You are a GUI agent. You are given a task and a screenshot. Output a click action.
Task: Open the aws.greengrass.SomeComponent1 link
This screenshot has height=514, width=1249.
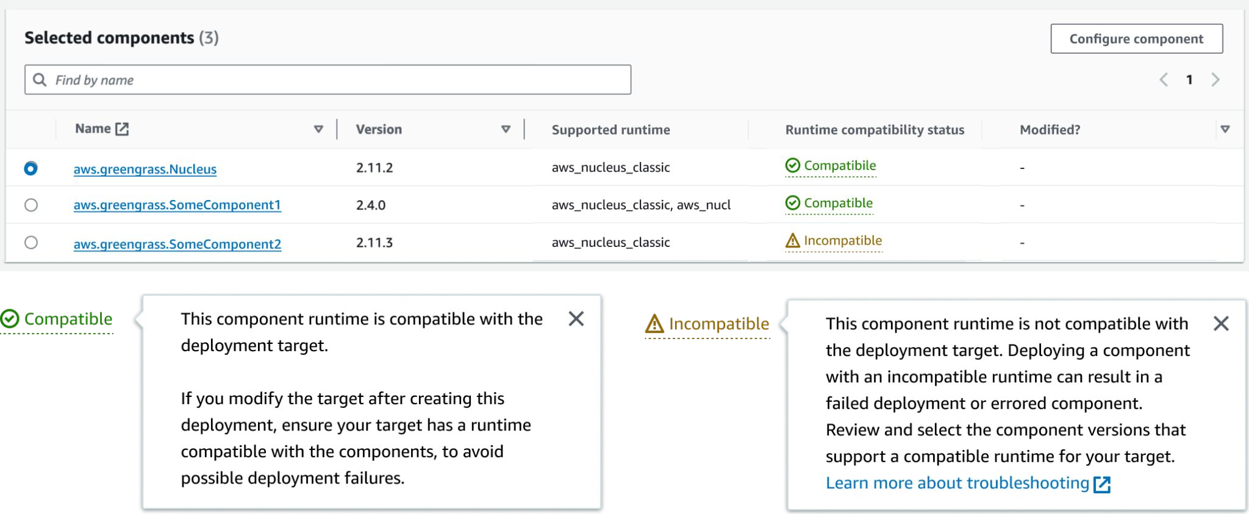(x=177, y=205)
